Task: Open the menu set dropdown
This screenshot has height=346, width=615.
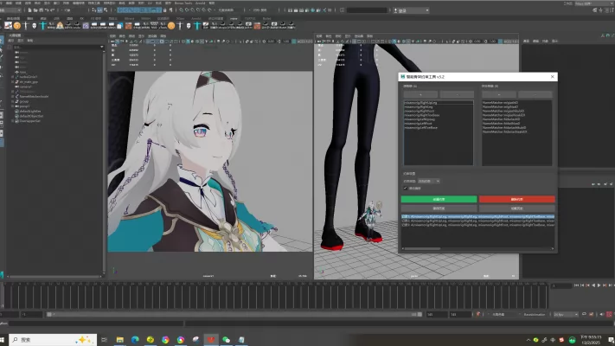Action: (11, 10)
